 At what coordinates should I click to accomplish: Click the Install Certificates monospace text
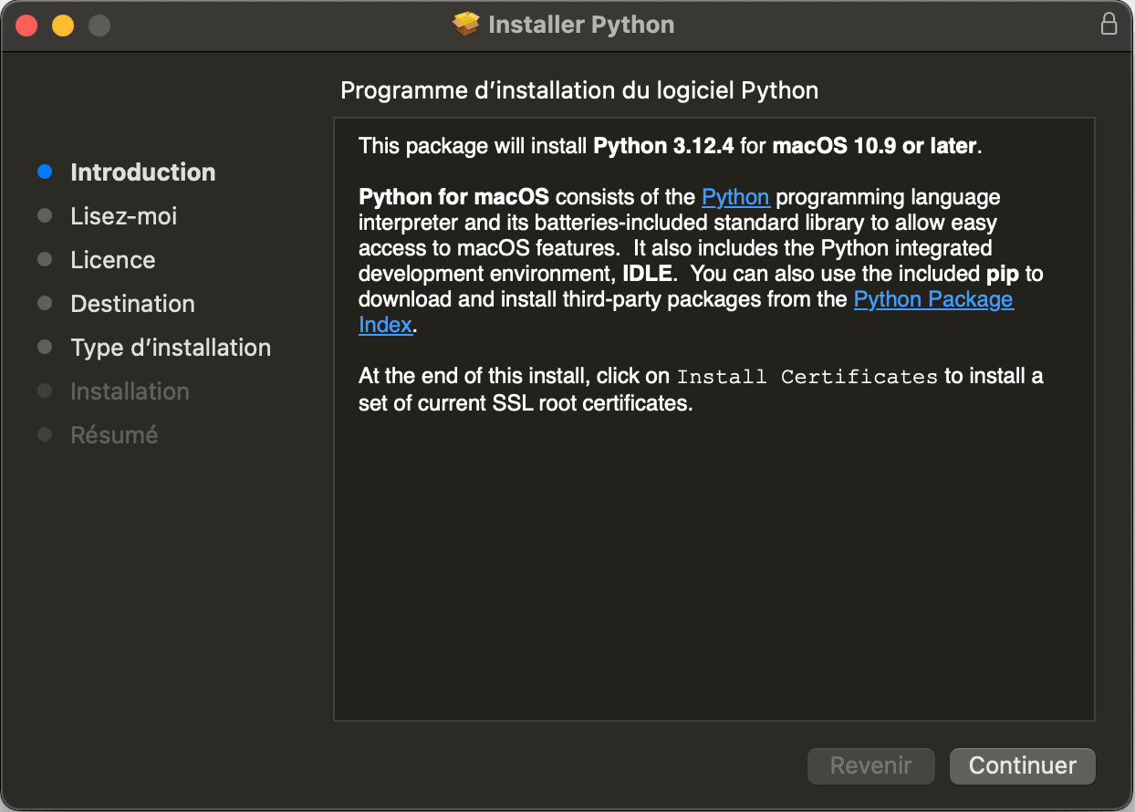click(807, 377)
